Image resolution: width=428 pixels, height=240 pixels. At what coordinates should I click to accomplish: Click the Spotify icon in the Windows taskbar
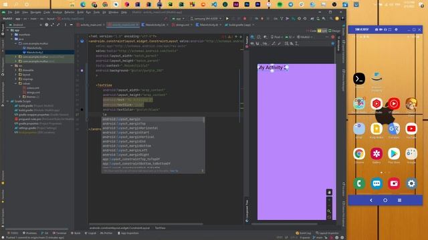click(280, 5)
